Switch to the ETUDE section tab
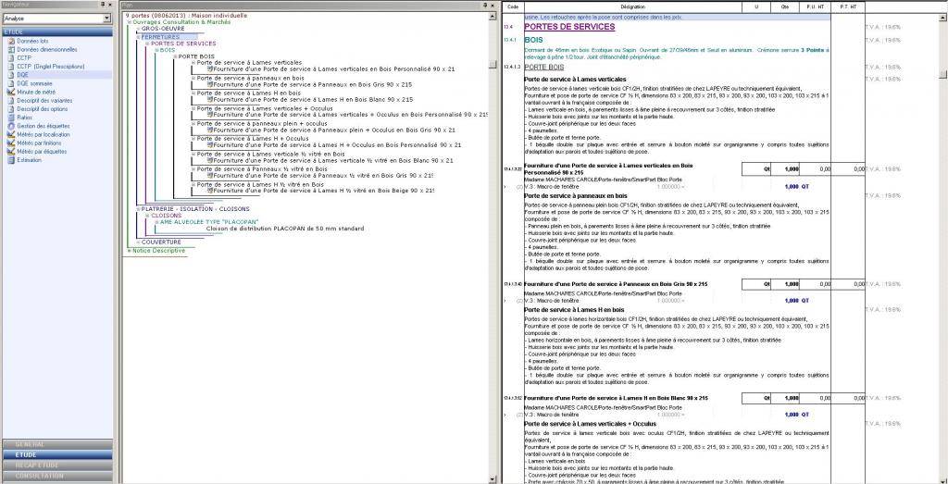The height and width of the screenshot is (484, 948). click(x=56, y=454)
